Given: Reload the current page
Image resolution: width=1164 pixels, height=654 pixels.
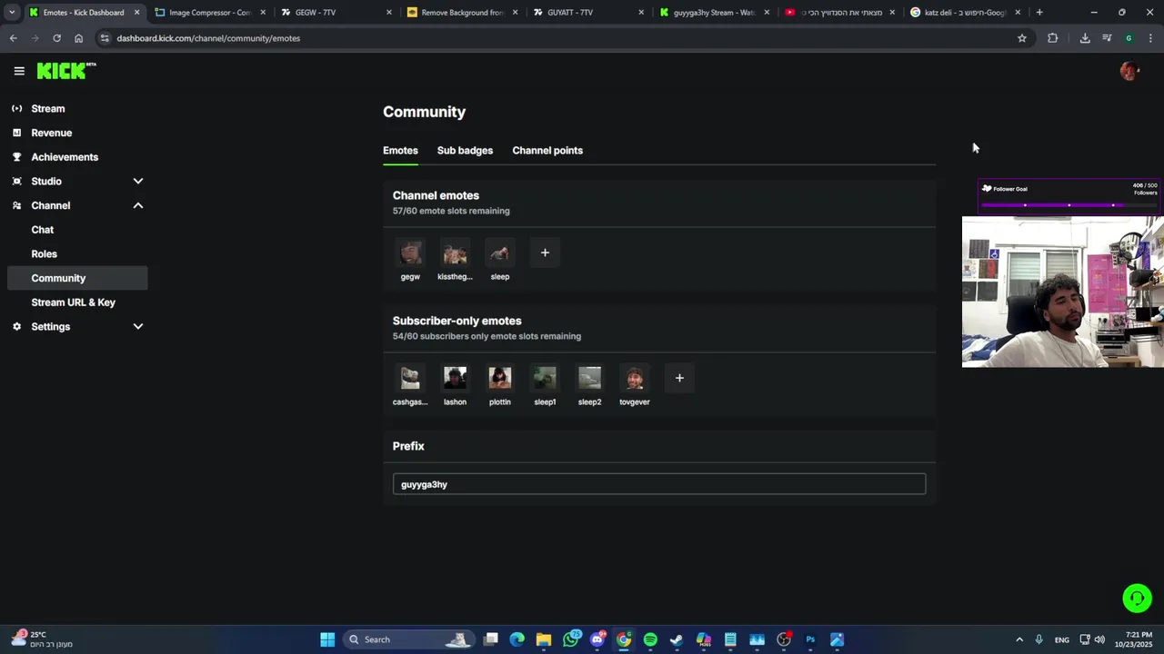Looking at the screenshot, I should pos(56,38).
